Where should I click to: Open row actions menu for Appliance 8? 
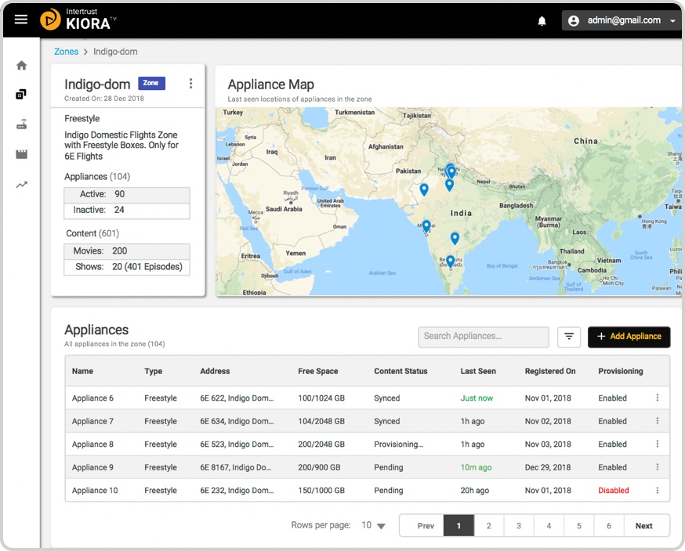(657, 444)
